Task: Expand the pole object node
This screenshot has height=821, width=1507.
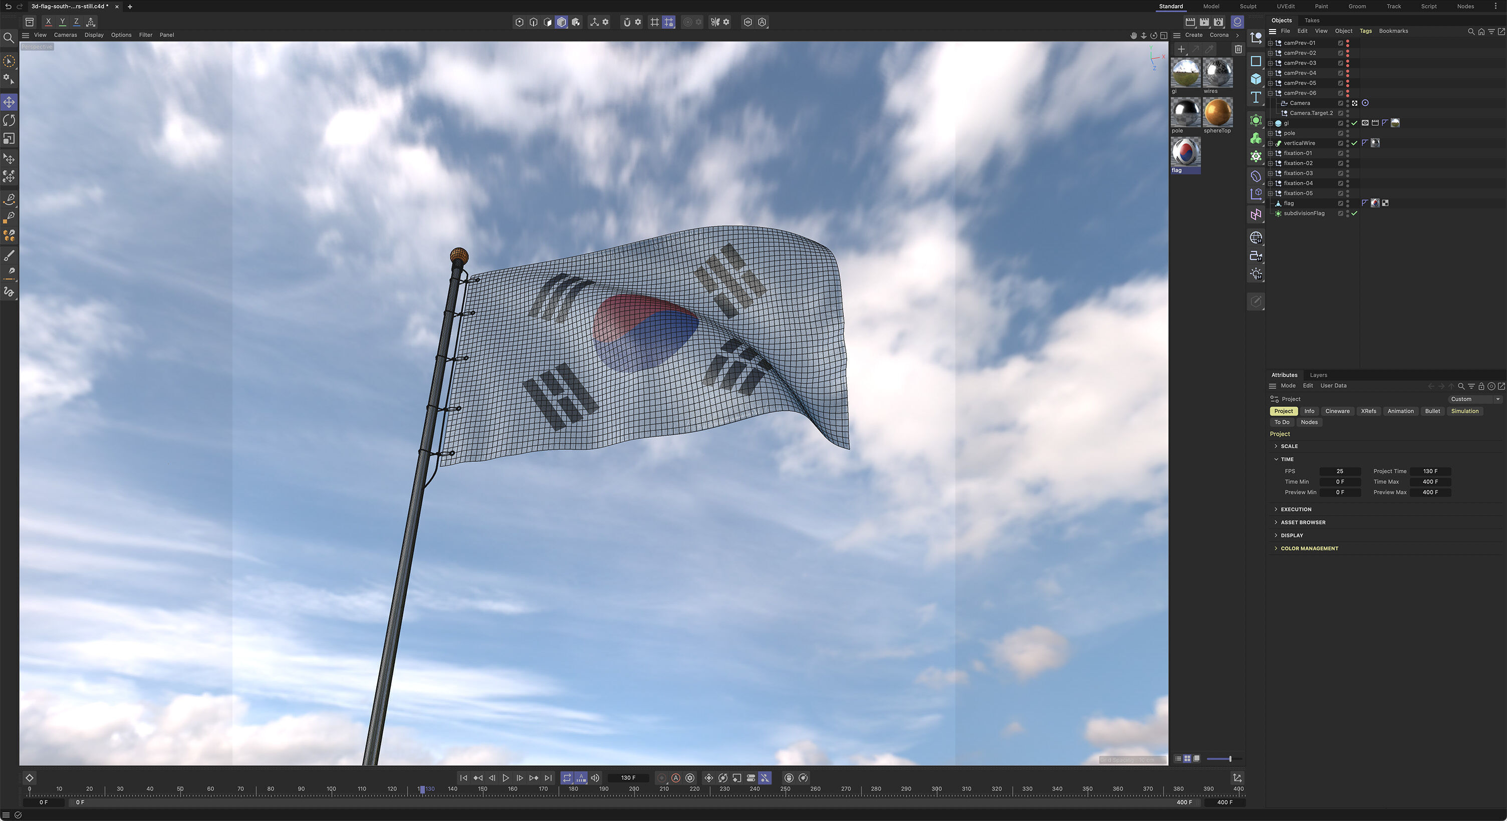Action: pyautogui.click(x=1270, y=133)
